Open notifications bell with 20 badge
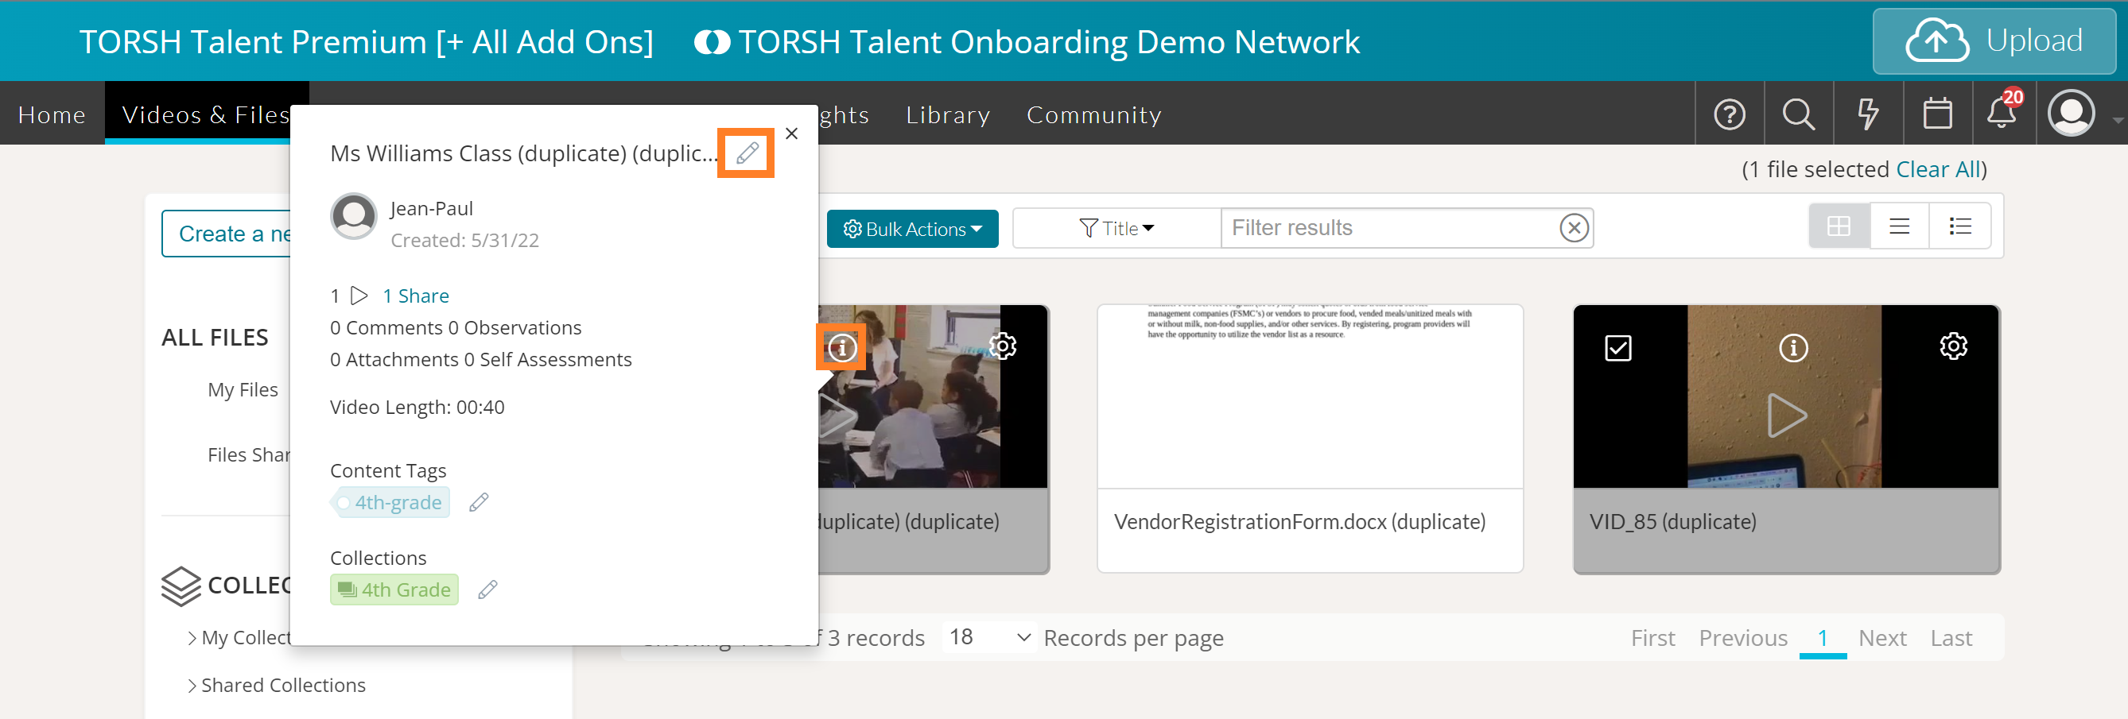Screen dimensions: 2128x719 [x=2002, y=112]
